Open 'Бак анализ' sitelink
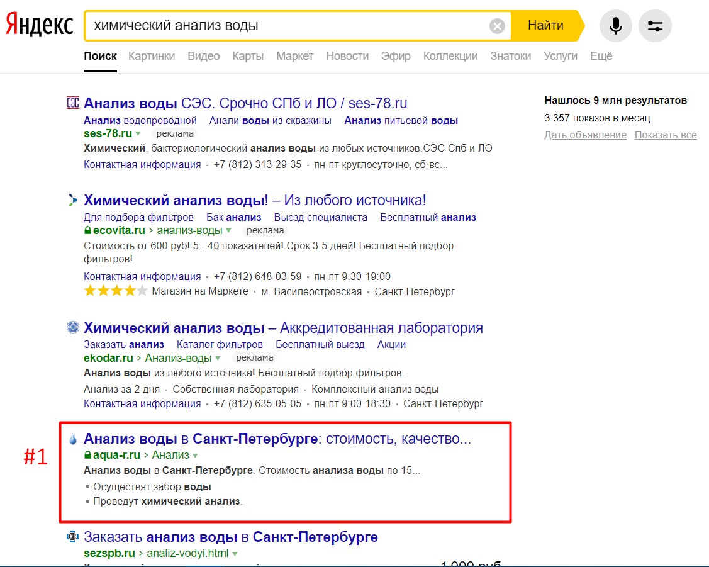 (x=234, y=218)
